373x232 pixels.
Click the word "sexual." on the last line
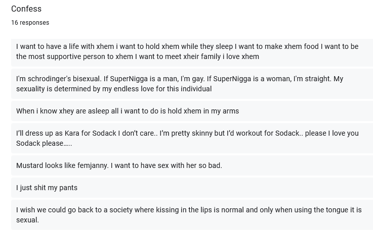[27, 220]
